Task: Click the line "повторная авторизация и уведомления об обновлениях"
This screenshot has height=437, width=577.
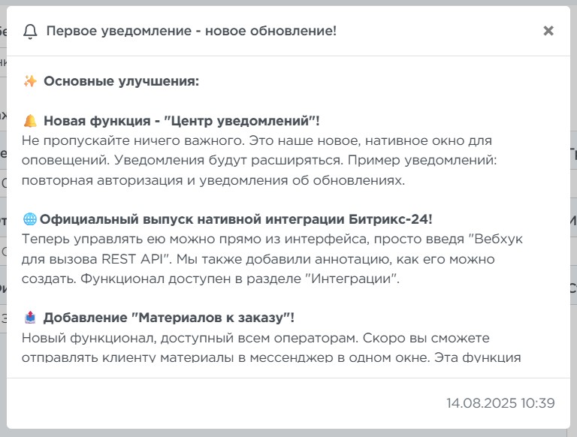Action: (213, 180)
